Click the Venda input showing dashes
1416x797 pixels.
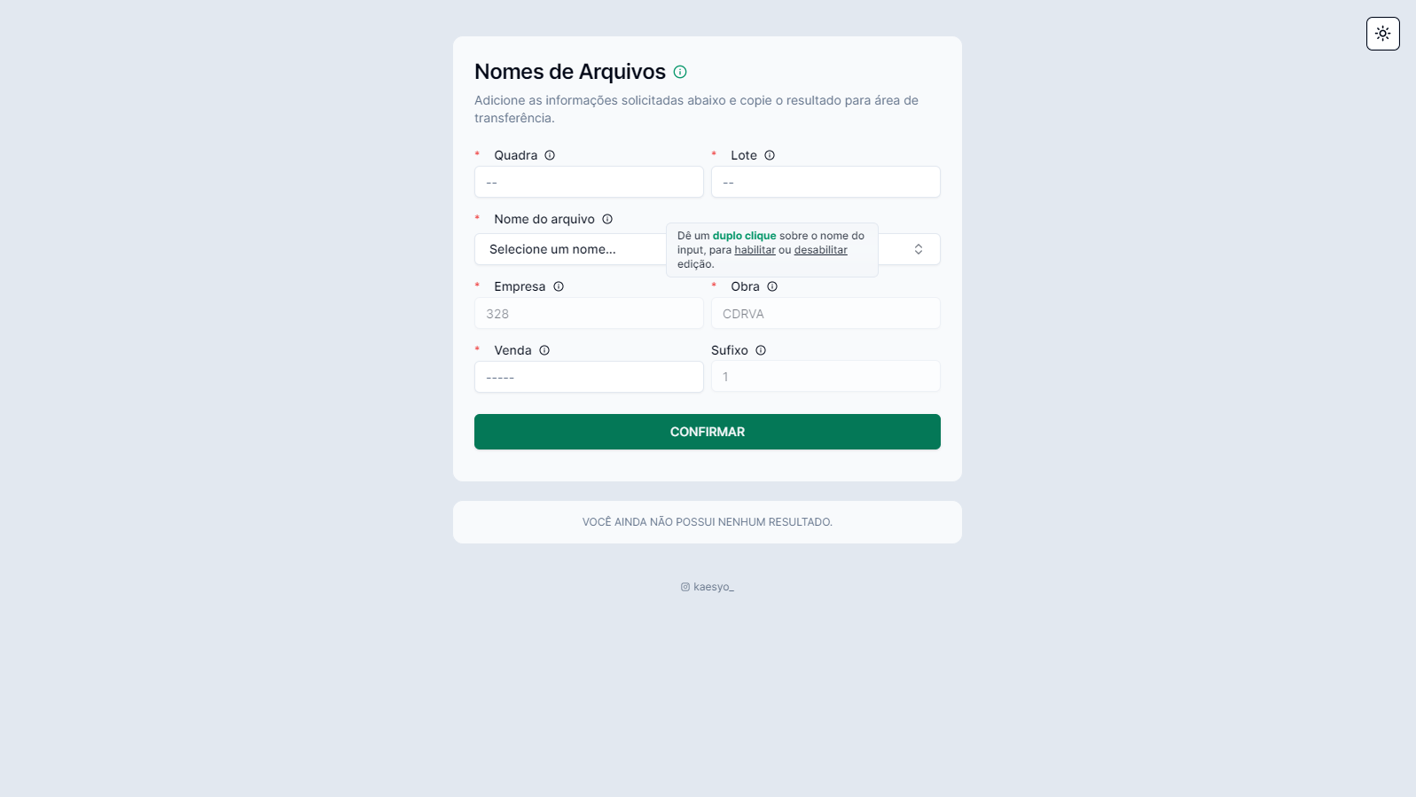point(588,377)
